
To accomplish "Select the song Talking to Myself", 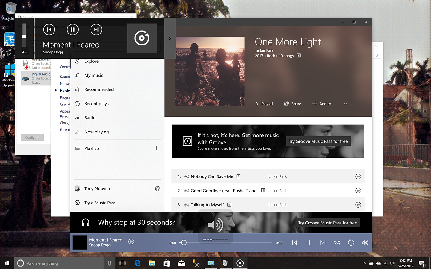I will [x=207, y=205].
